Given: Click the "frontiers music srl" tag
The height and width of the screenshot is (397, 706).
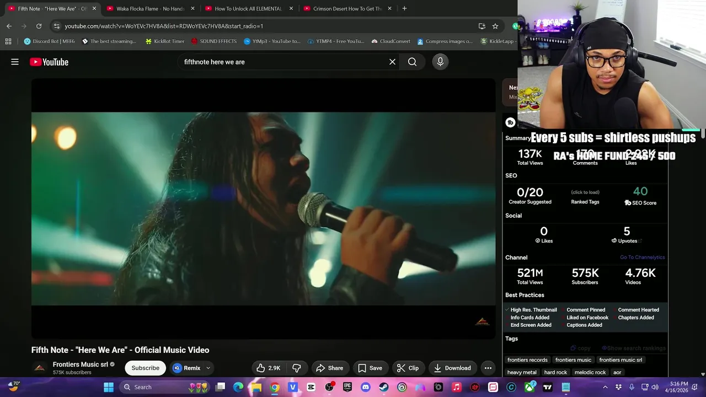Looking at the screenshot, I should point(621,360).
